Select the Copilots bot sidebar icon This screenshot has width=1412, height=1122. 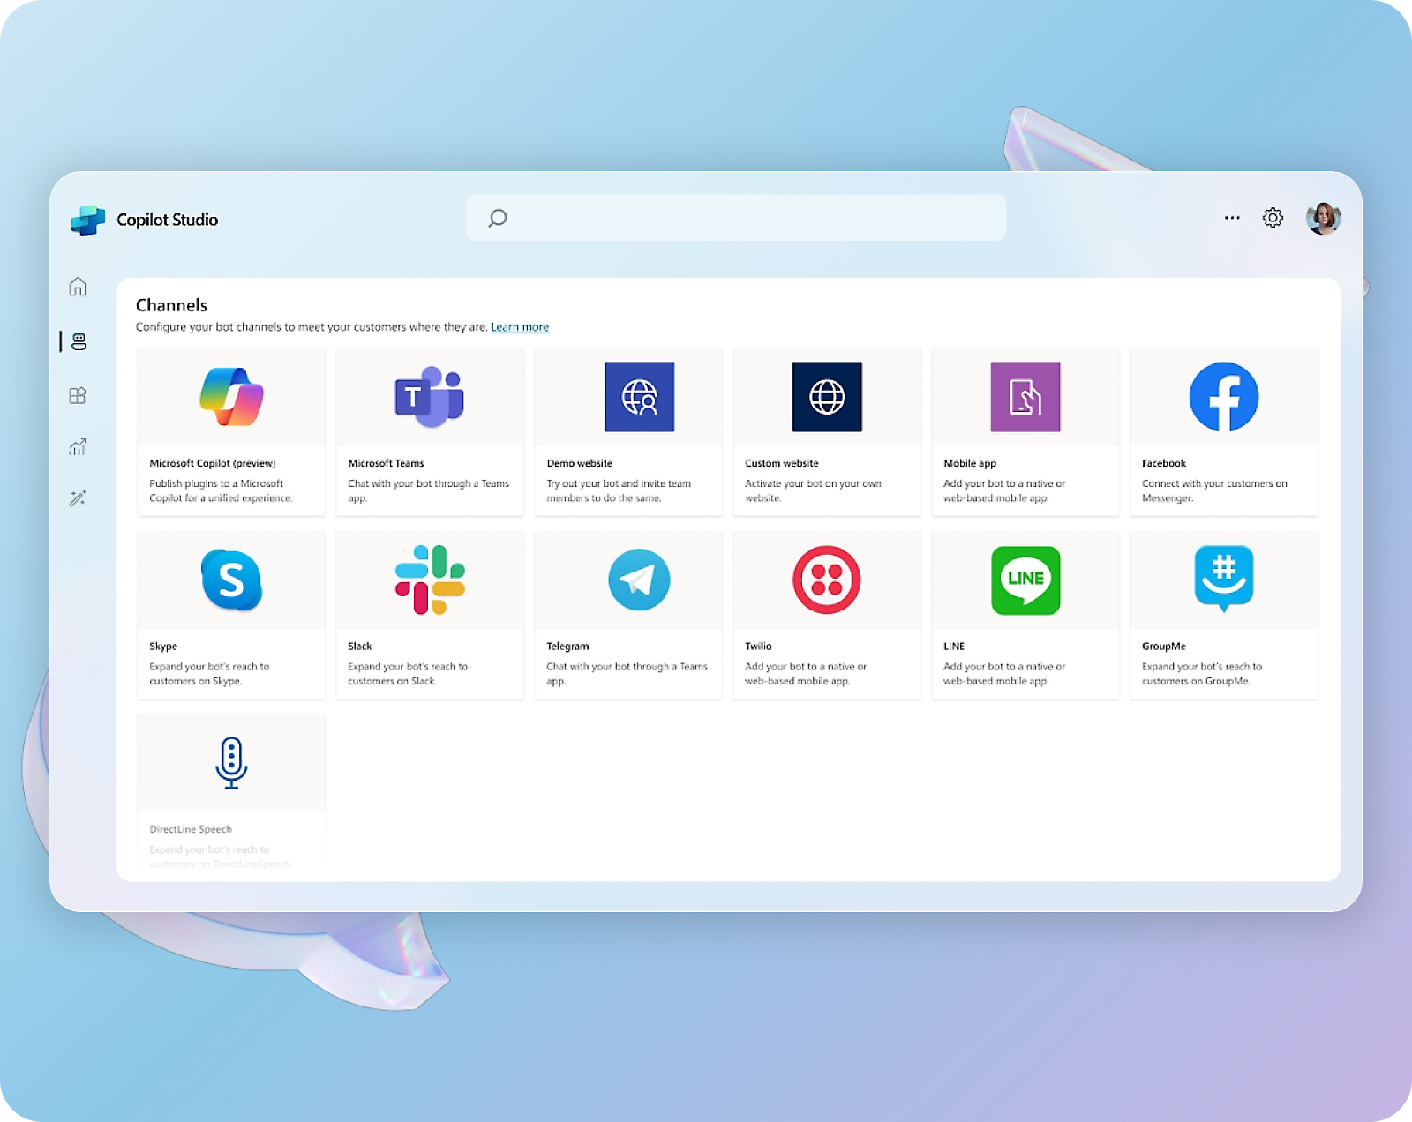79,341
